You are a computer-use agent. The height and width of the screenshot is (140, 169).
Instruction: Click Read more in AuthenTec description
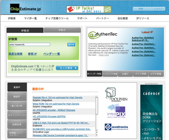tap(104, 55)
